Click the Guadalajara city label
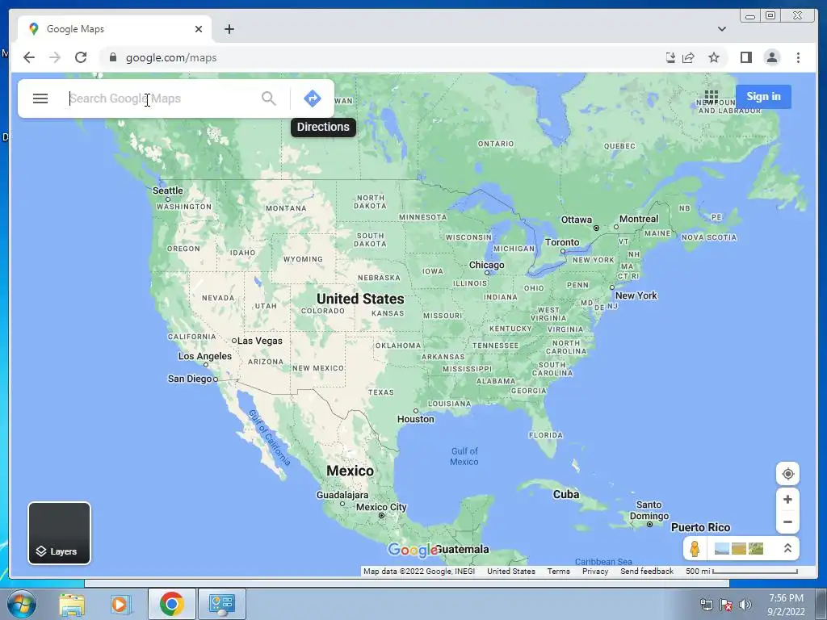Screen dimensions: 827x620 342,495
